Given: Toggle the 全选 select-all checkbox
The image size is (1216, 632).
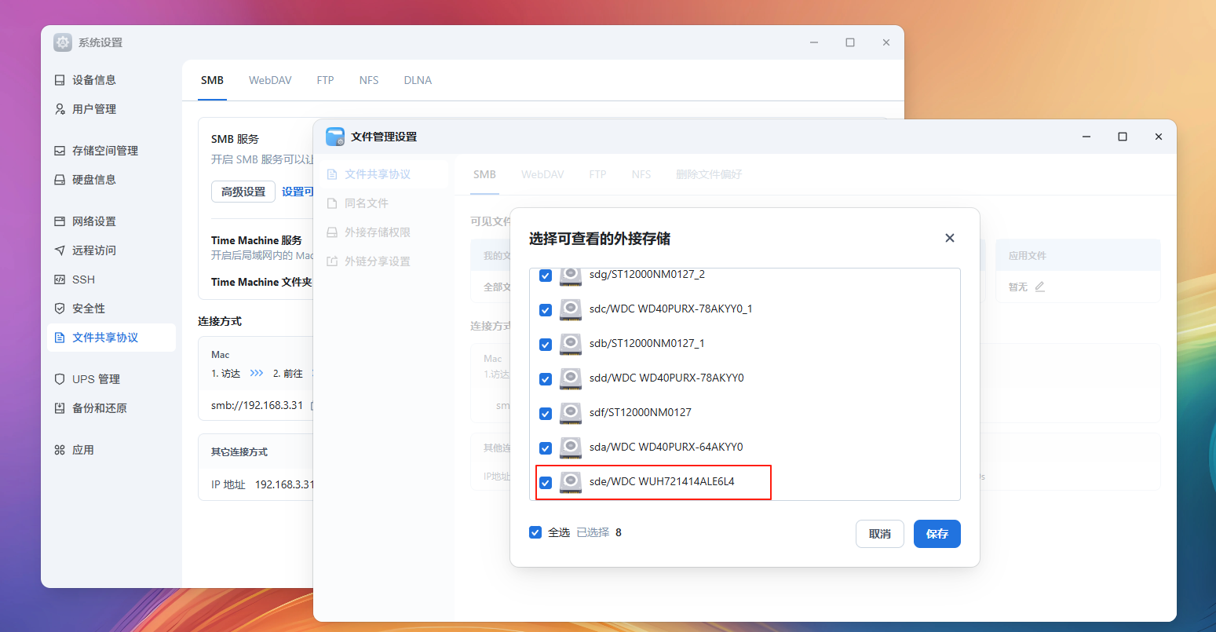Looking at the screenshot, I should tap(535, 532).
